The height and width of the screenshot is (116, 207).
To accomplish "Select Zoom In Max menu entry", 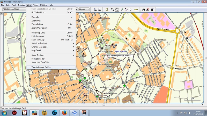I will coord(51,24).
